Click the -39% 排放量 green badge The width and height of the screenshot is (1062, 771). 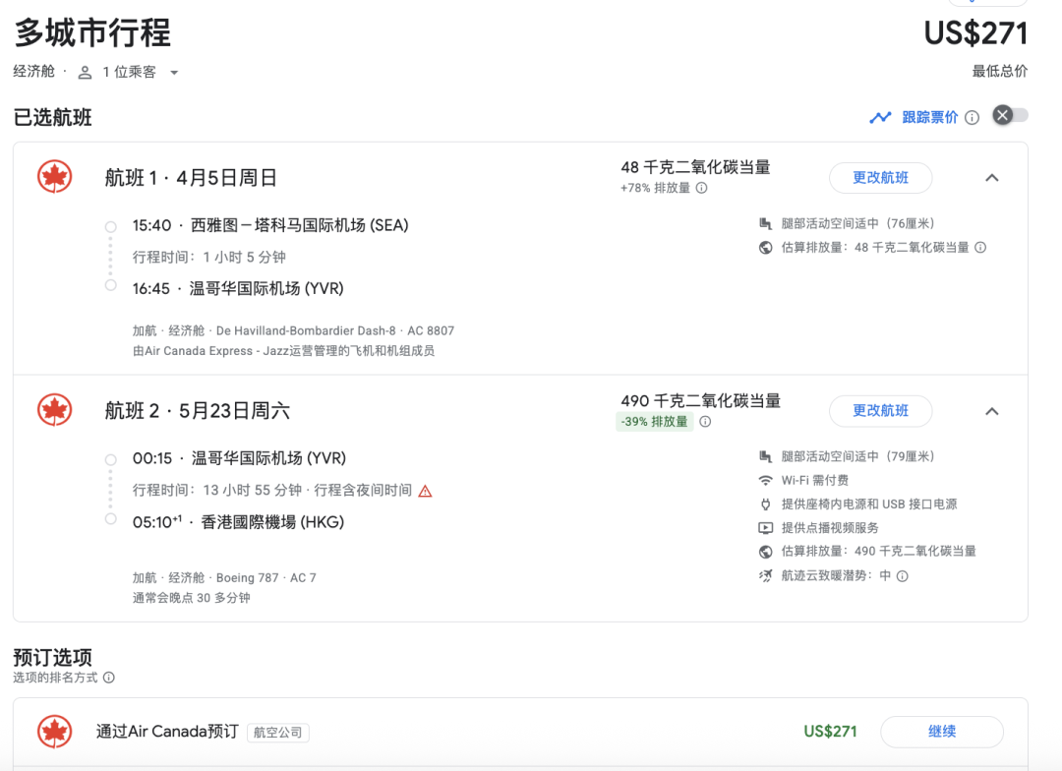654,422
